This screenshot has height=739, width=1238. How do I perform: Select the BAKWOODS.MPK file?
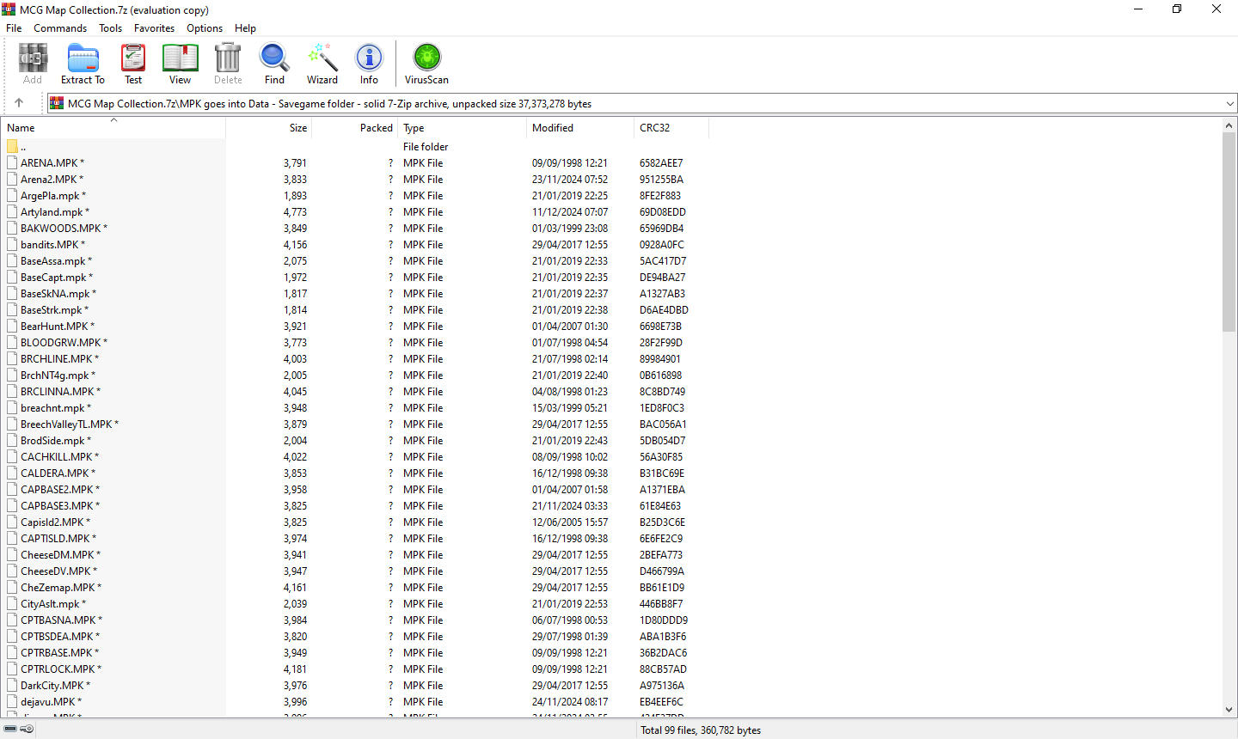point(61,229)
